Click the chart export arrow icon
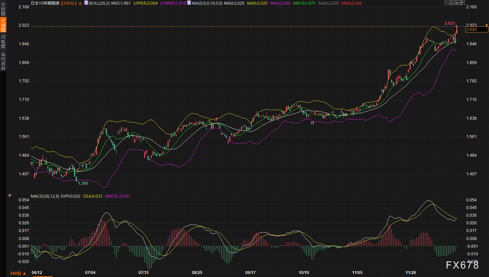Screen dimensions: 489x277 click(463, 3)
